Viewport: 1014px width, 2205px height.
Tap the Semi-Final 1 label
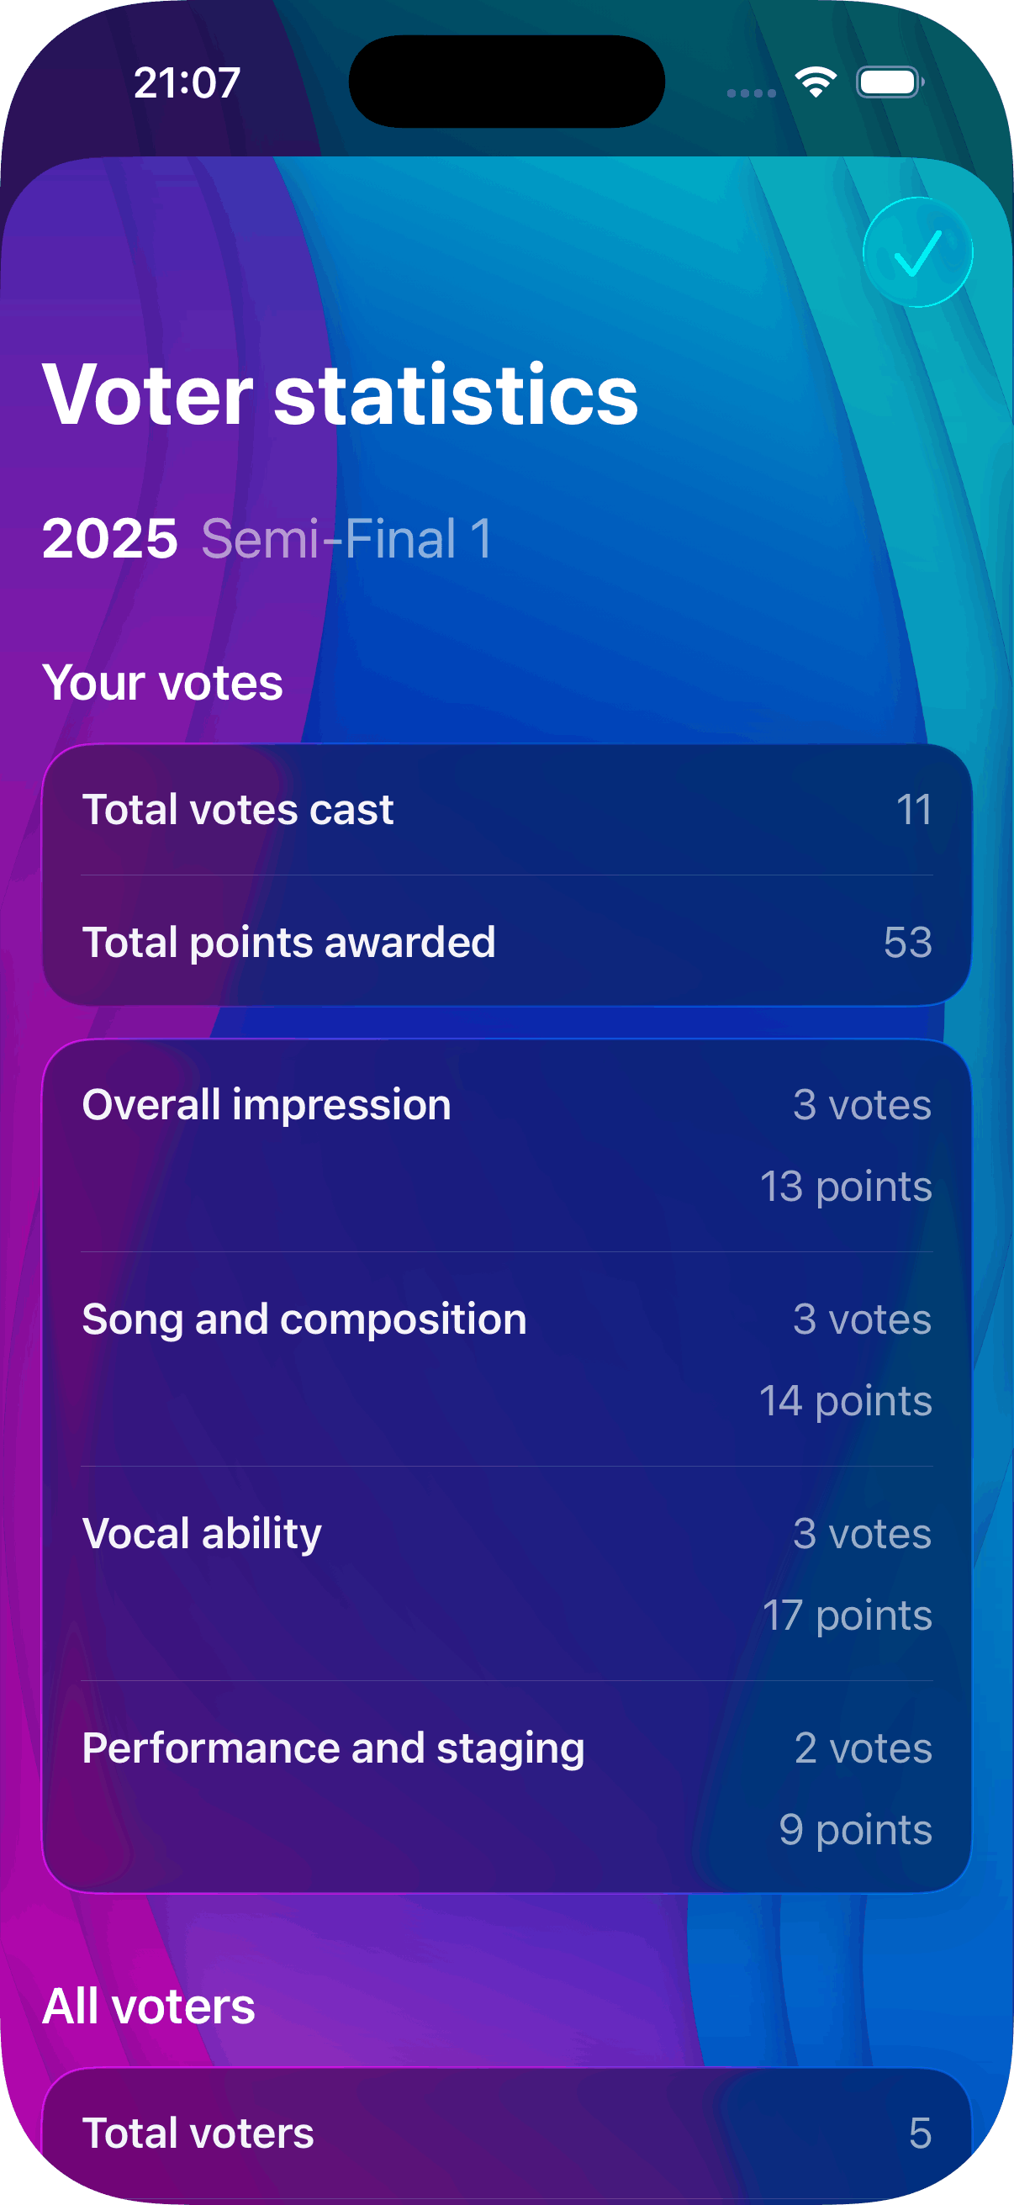pyautogui.click(x=346, y=538)
